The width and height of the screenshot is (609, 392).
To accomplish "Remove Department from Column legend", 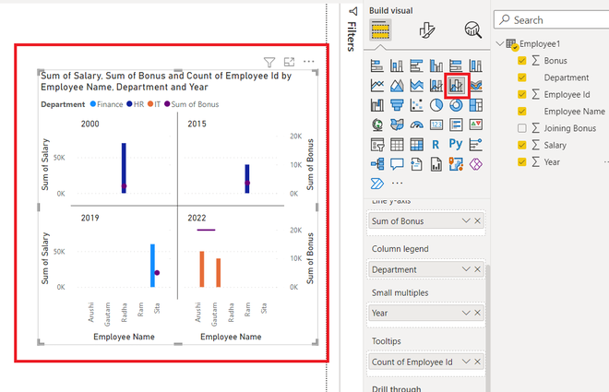I will (x=477, y=269).
